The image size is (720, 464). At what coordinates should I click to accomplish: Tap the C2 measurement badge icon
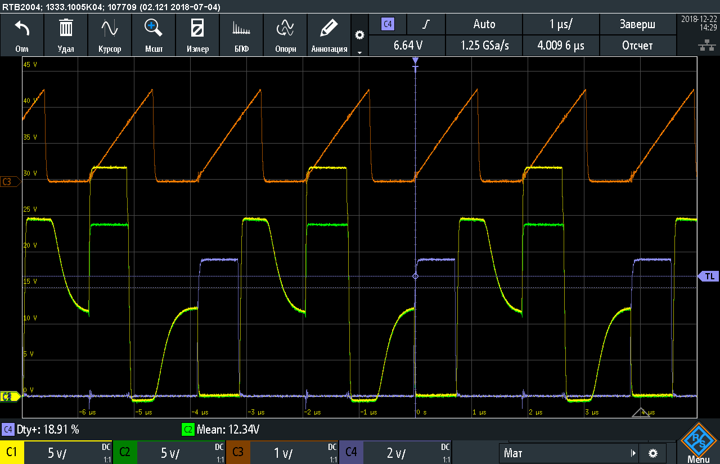[x=188, y=430]
